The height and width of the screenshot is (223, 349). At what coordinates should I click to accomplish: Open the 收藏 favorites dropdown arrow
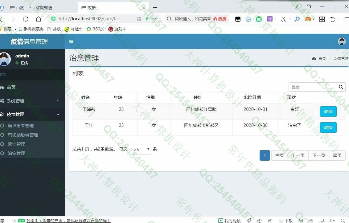pos(15,29)
